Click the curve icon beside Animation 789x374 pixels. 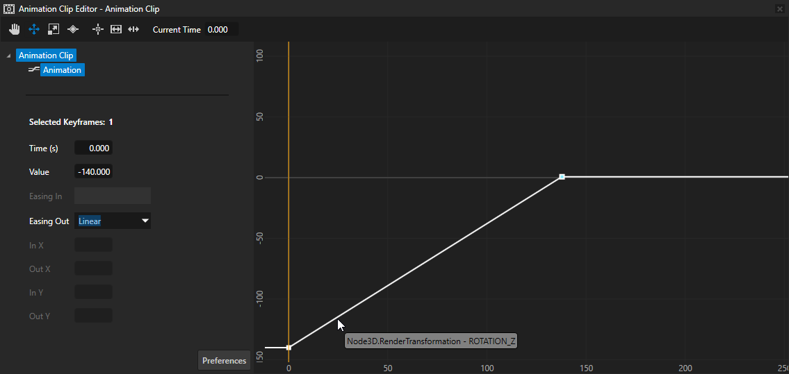[33, 70]
